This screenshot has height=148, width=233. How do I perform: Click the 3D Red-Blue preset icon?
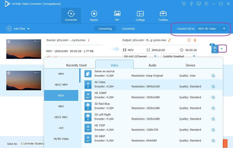coord(88,106)
